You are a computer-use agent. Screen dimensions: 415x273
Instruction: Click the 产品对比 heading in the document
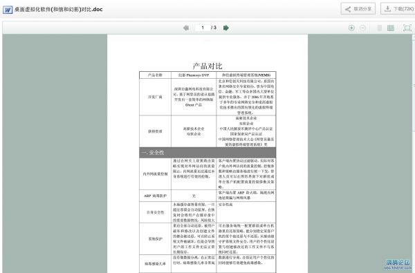point(207,66)
